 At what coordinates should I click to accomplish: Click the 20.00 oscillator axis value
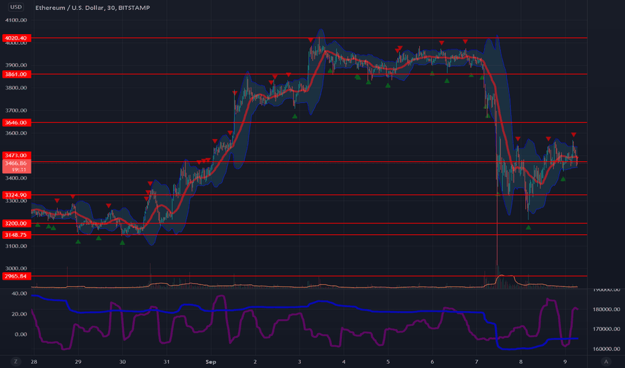[x=19, y=314]
